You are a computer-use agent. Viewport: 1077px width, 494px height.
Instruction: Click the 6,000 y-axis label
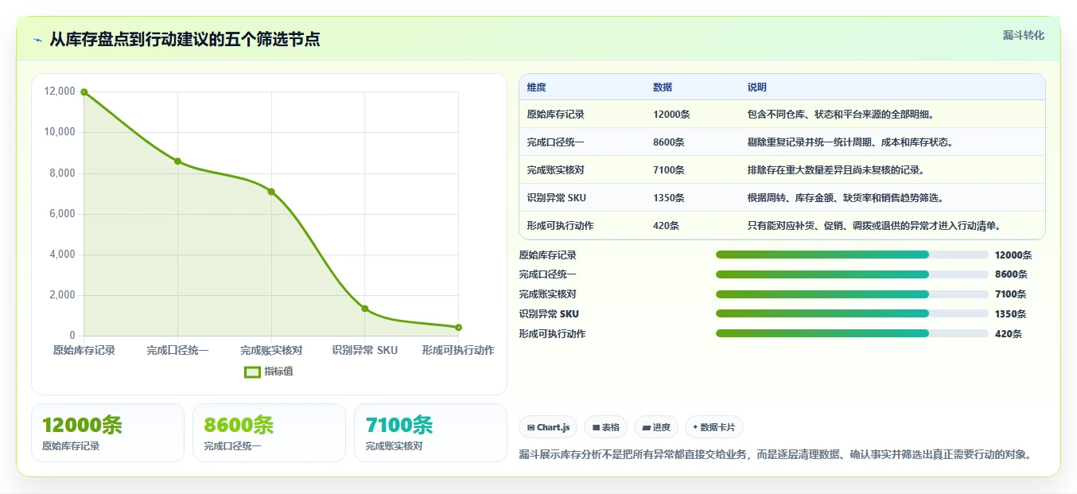63,214
